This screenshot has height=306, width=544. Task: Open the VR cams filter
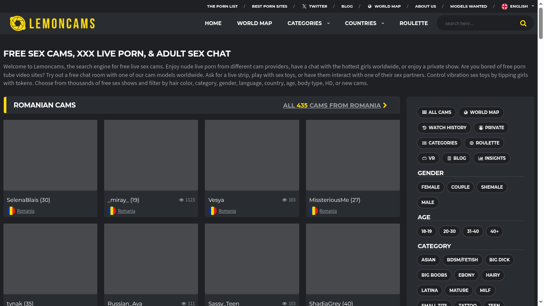(428, 158)
